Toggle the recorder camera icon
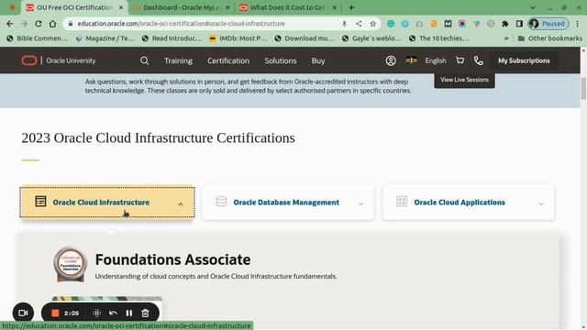Viewport: 587px width, 330px height. pyautogui.click(x=23, y=313)
